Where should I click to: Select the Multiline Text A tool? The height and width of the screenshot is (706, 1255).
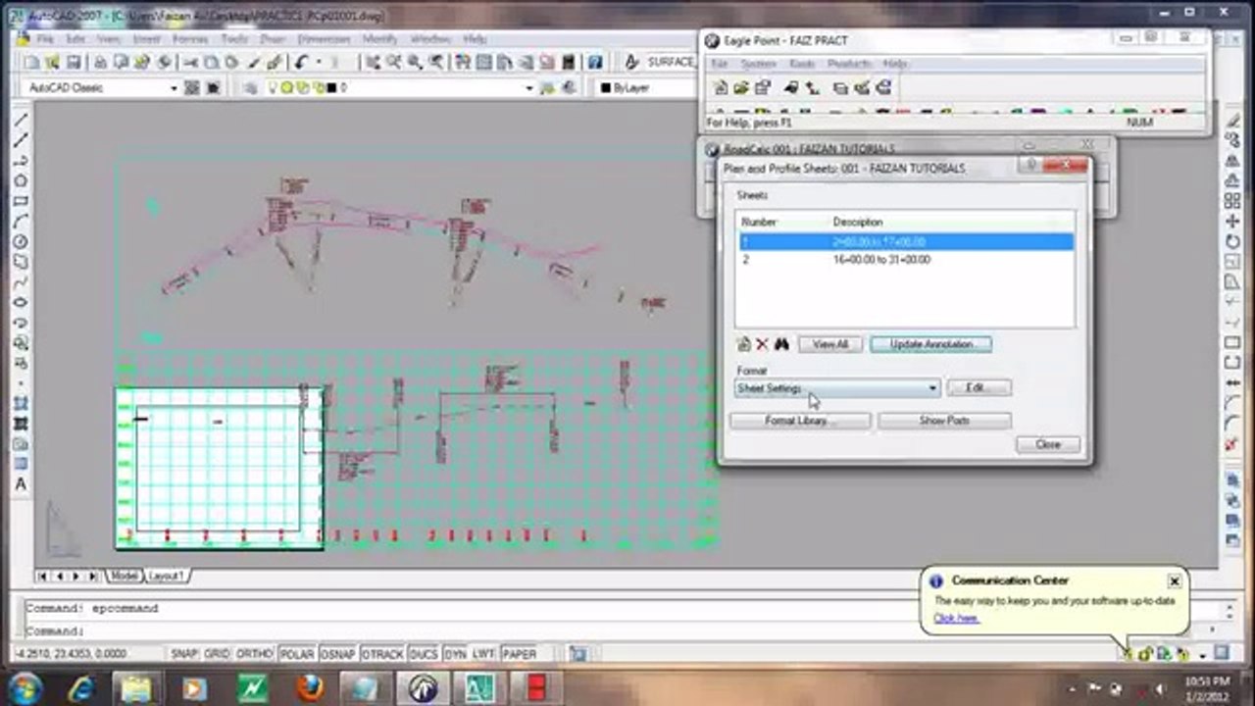click(x=21, y=483)
